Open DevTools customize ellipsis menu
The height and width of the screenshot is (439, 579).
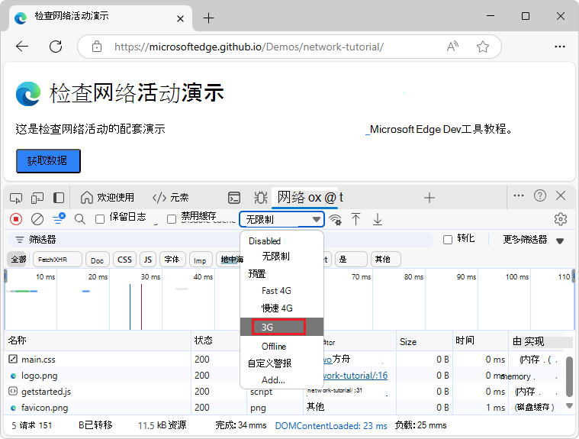tap(519, 195)
